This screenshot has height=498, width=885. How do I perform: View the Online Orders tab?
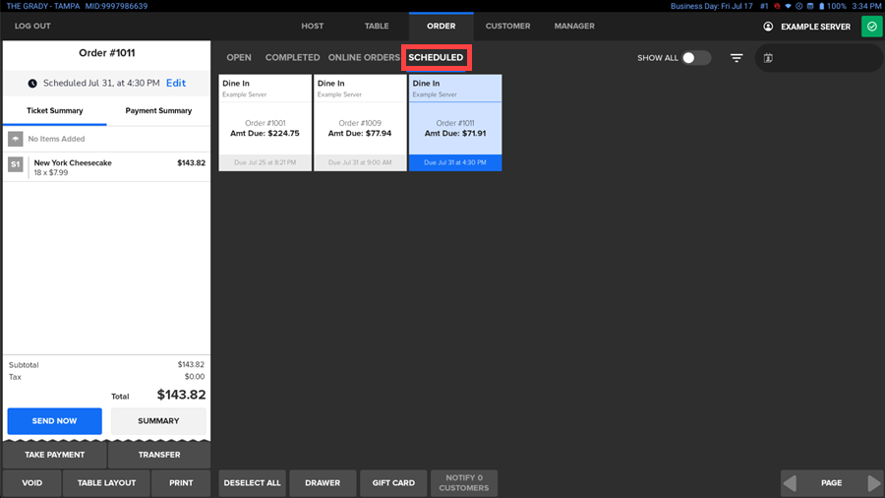pos(364,58)
